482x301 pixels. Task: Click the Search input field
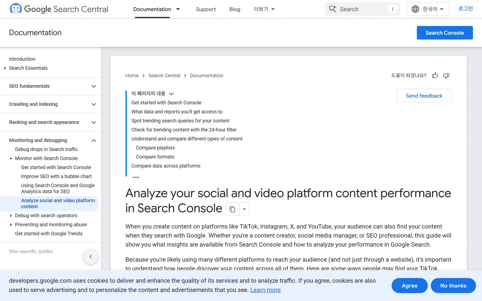click(363, 9)
